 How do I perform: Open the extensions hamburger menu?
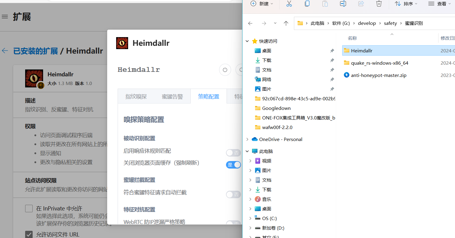pos(5,16)
